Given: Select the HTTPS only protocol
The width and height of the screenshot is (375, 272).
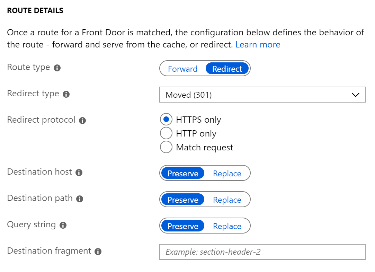Looking at the screenshot, I should [166, 119].
